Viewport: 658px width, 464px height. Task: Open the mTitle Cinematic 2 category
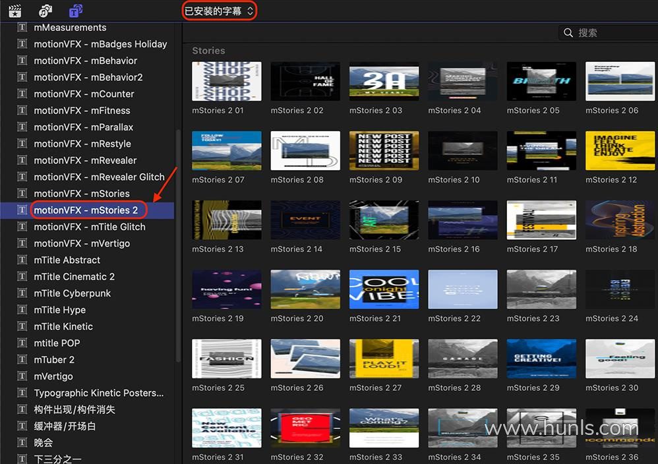[75, 277]
